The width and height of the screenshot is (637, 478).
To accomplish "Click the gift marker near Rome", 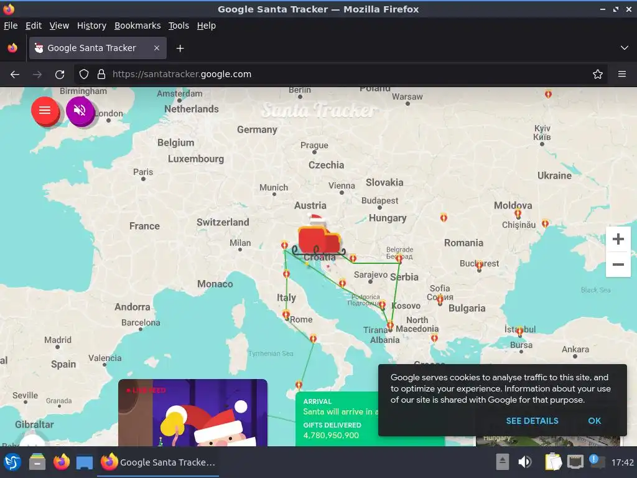I will point(286,314).
